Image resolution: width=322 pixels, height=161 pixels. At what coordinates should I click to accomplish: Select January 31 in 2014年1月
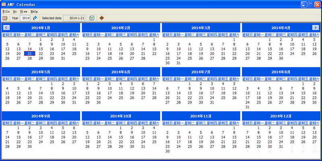click(x=63, y=58)
